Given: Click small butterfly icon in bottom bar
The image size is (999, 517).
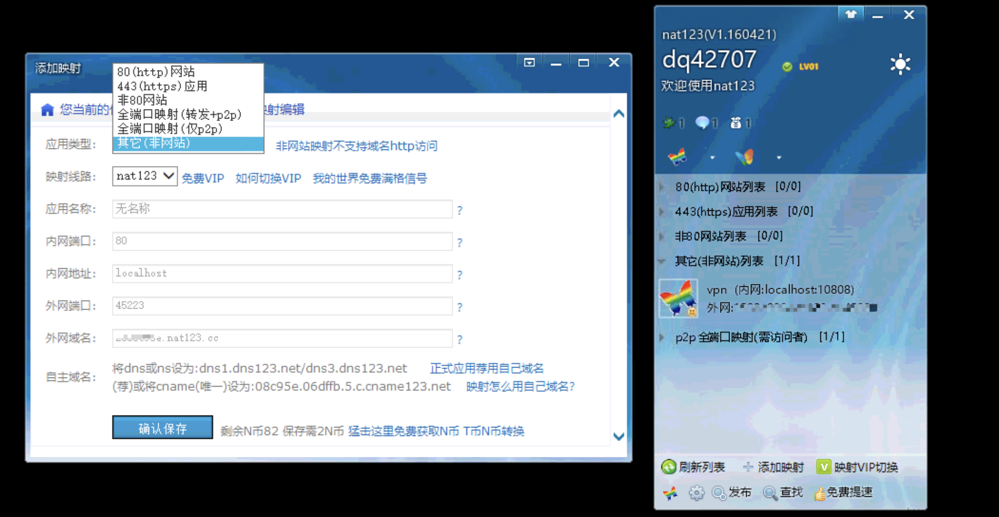Looking at the screenshot, I should pyautogui.click(x=670, y=493).
